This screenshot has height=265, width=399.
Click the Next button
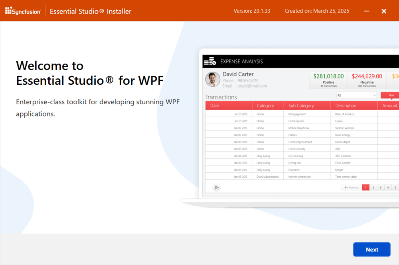pos(371,249)
